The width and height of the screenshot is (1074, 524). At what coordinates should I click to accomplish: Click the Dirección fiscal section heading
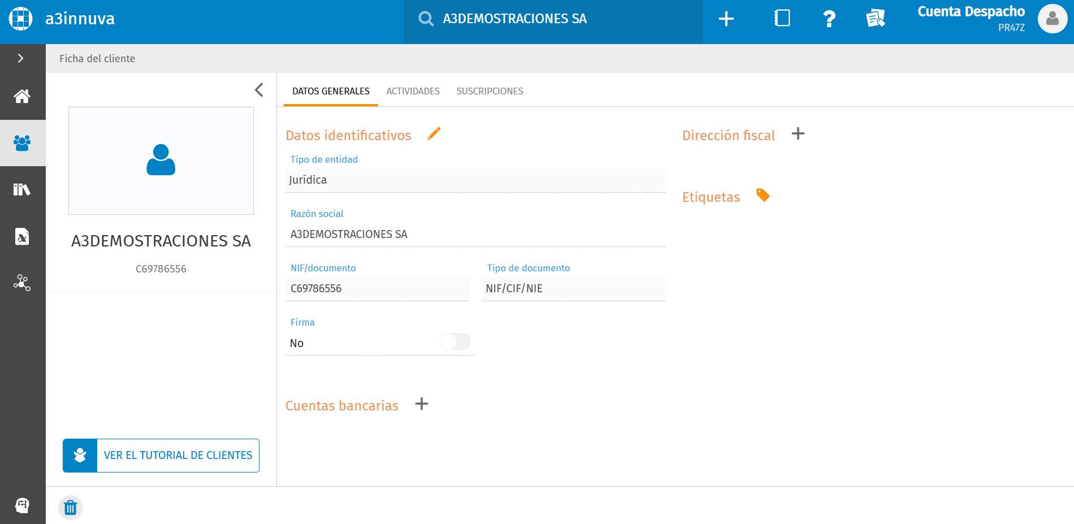729,136
